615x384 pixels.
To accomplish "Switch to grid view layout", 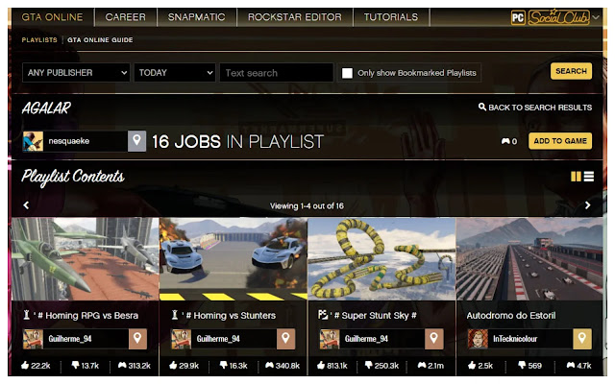I will pyautogui.click(x=576, y=177).
